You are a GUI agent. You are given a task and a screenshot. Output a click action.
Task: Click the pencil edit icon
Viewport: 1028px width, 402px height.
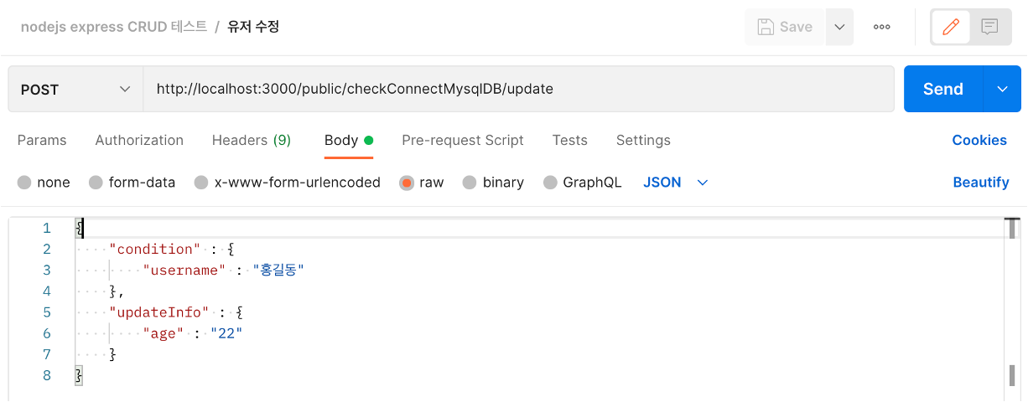(x=951, y=27)
